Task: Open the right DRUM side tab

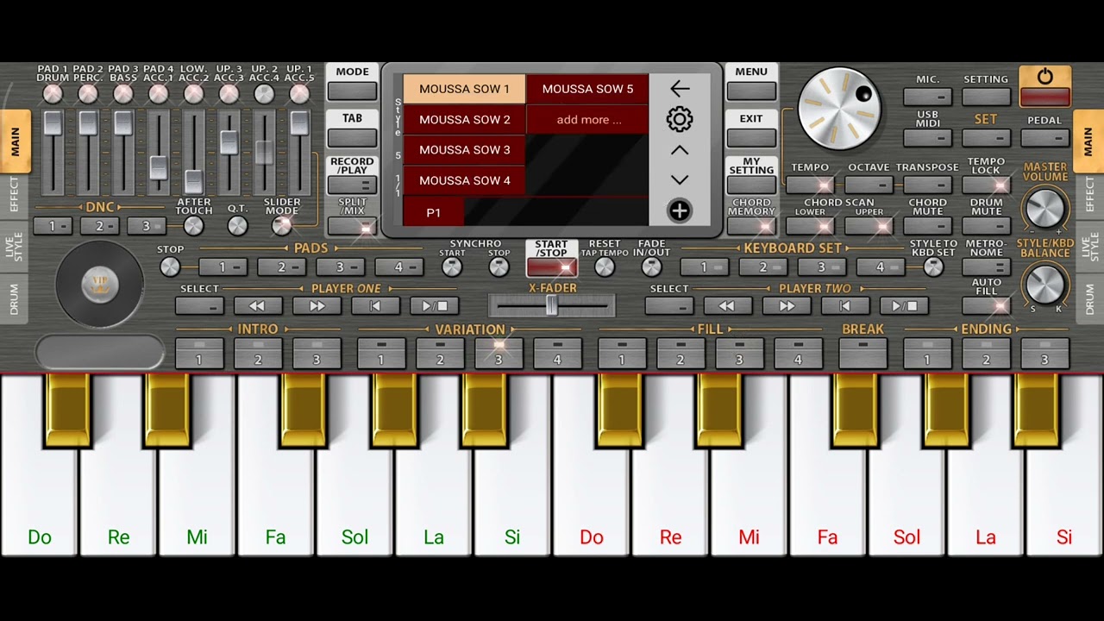Action: [1089, 299]
